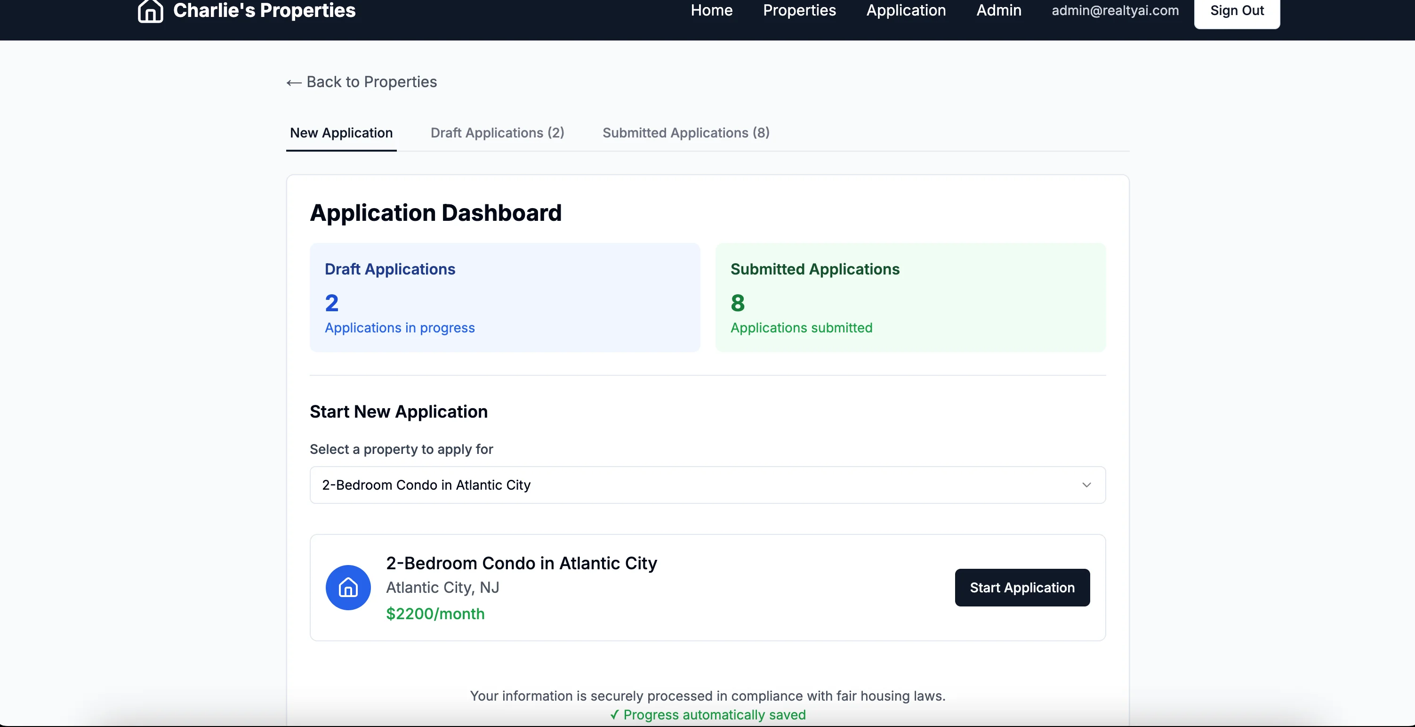Screen dimensions: 1415x727
Task: Click the fair housing laws compliance notice
Action: pyautogui.click(x=707, y=696)
